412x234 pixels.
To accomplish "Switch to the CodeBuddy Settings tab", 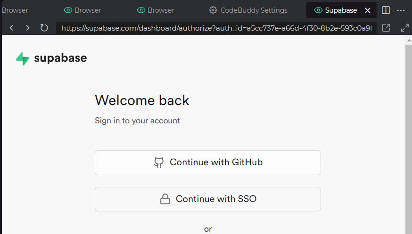I will 248,10.
